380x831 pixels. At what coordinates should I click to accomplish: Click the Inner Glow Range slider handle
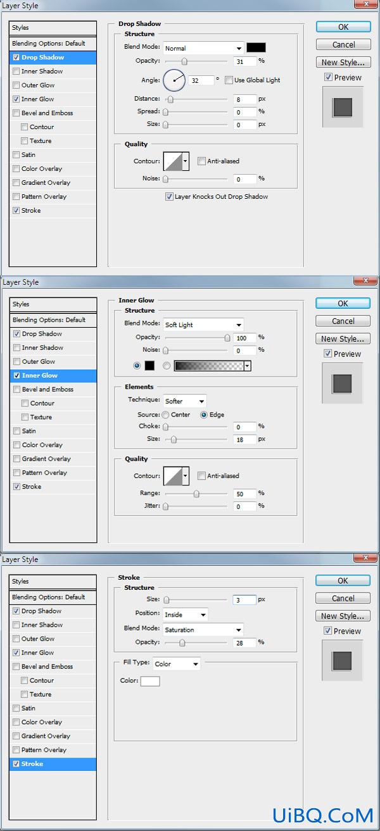click(196, 494)
